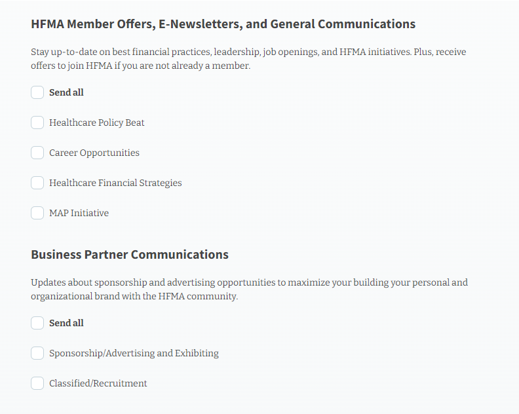Click the "Sponsorship/Advertising and Exhibiting" label text

coord(134,353)
